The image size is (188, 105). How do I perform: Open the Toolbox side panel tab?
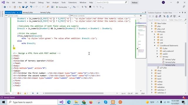[x=2, y=14]
